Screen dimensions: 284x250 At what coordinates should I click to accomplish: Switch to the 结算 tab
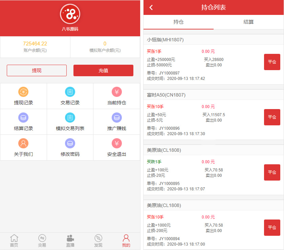click(248, 22)
